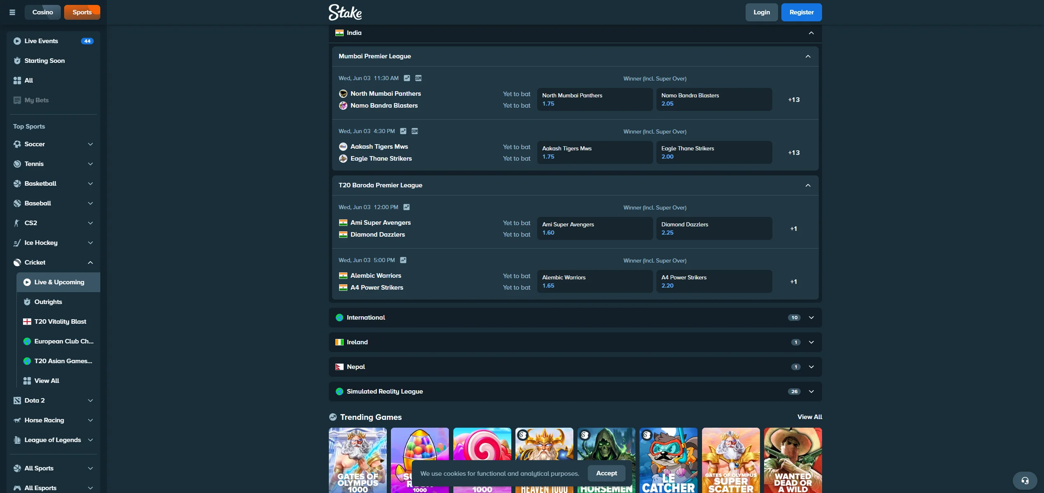Image resolution: width=1044 pixels, height=493 pixels.
Task: Click the Basketball icon in sidebar
Action: (x=17, y=184)
